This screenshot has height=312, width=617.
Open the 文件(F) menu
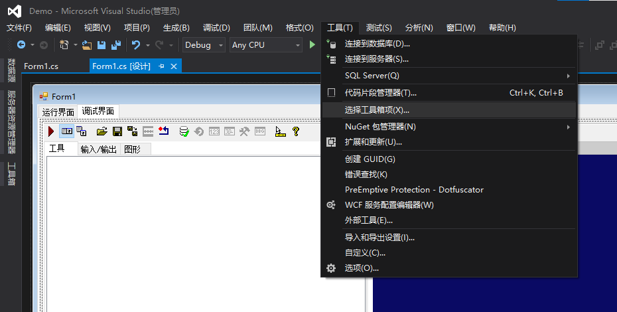point(19,28)
